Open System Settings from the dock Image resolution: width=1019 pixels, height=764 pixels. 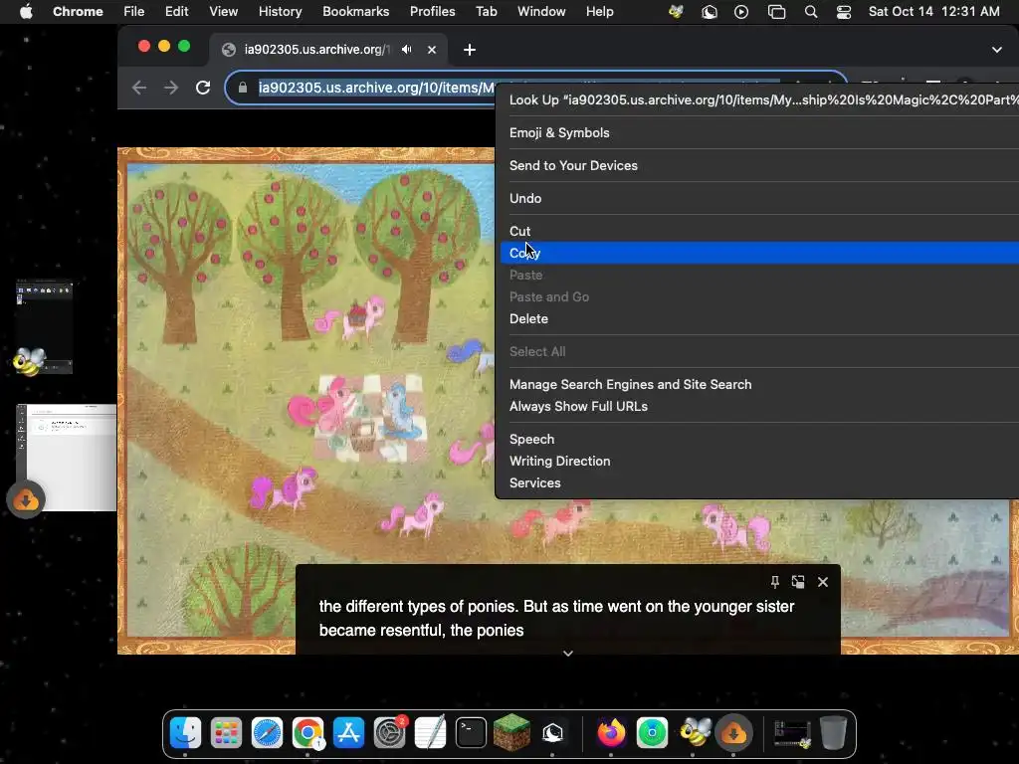390,733
